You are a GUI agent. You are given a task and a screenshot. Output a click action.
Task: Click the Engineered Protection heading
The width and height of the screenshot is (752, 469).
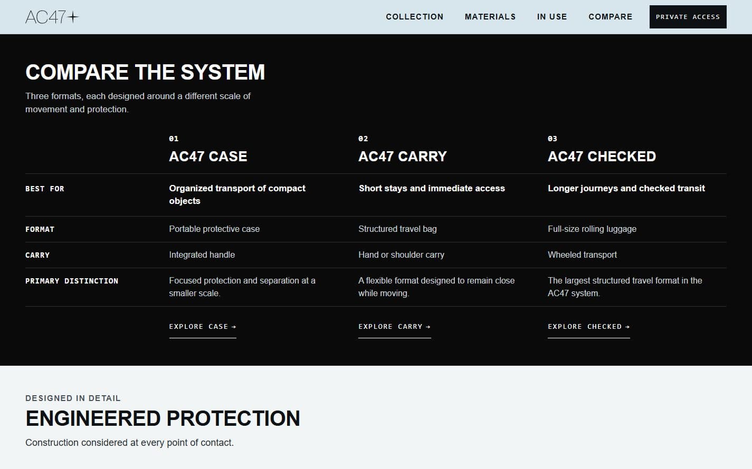pos(163,418)
